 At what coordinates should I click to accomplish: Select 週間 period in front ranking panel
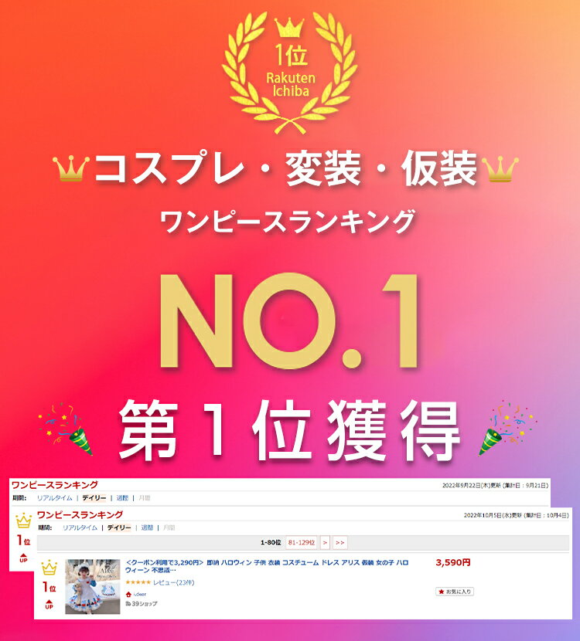147,527
